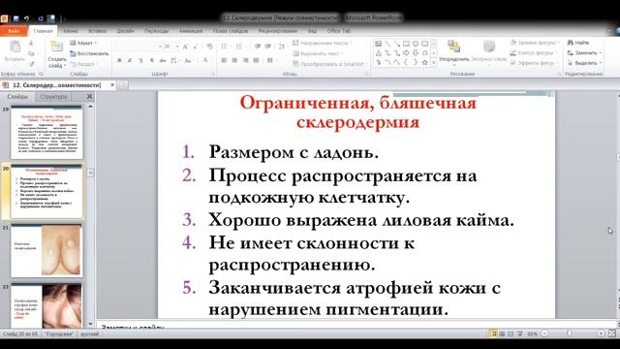Click the Save icon in quick access toolbar

pyautogui.click(x=15, y=18)
